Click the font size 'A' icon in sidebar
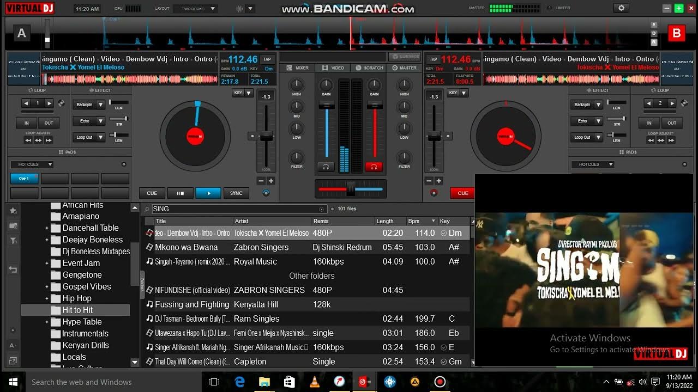 12,345
